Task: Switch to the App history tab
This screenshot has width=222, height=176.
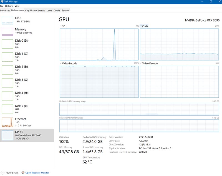Action: tap(31, 11)
